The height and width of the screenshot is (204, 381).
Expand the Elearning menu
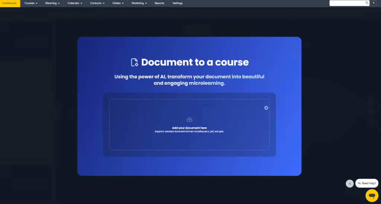click(52, 3)
